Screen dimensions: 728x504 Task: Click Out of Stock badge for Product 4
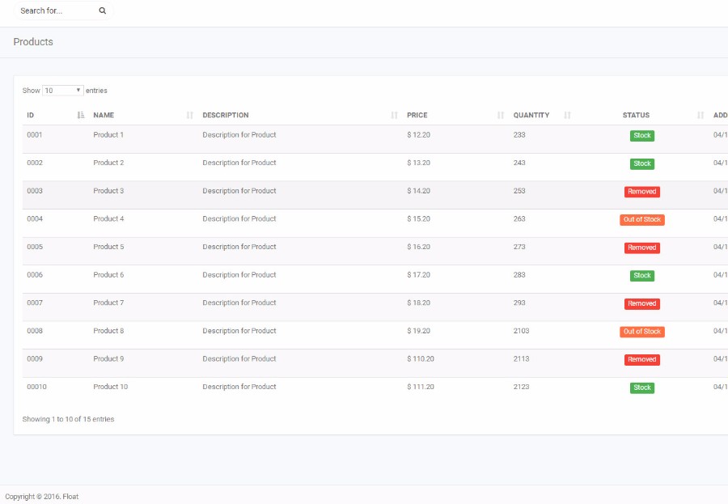[641, 220]
